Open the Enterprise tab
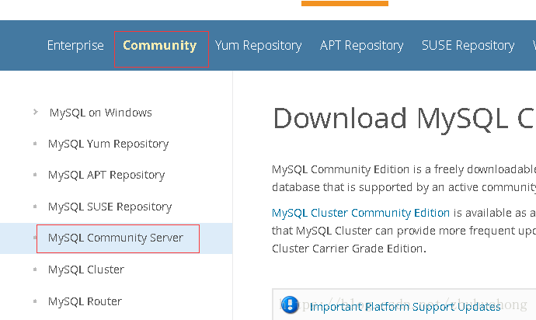This screenshot has width=536, height=320. pyautogui.click(x=75, y=46)
